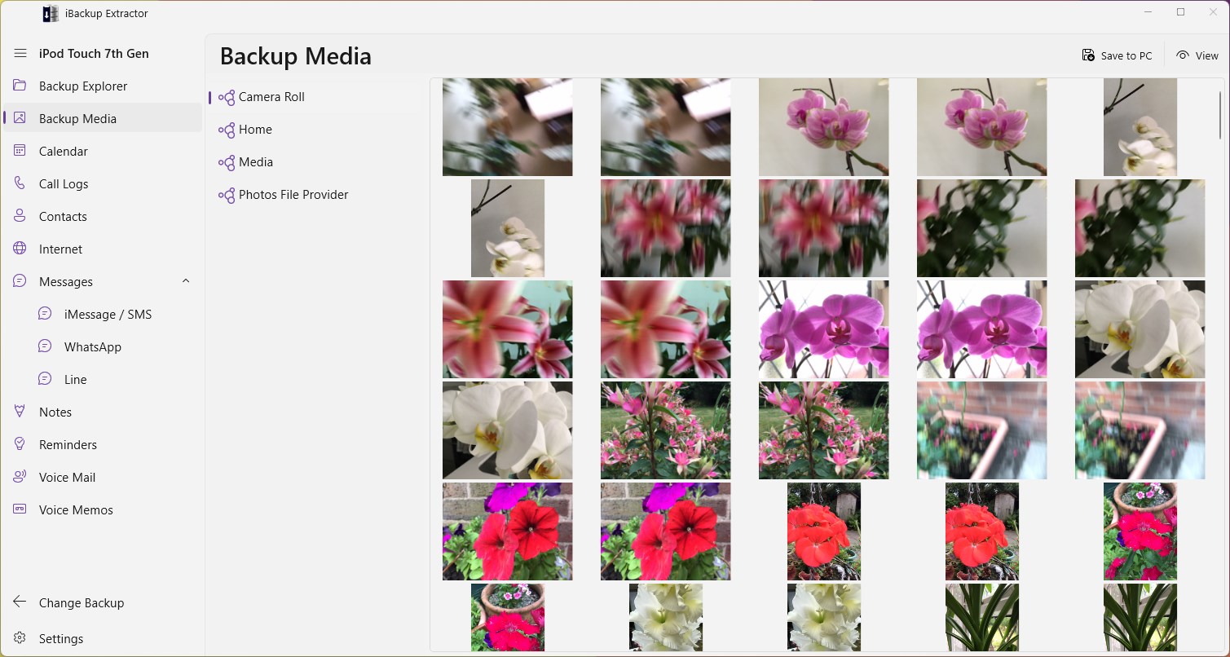Collapse the Messages section chevron

(x=186, y=281)
